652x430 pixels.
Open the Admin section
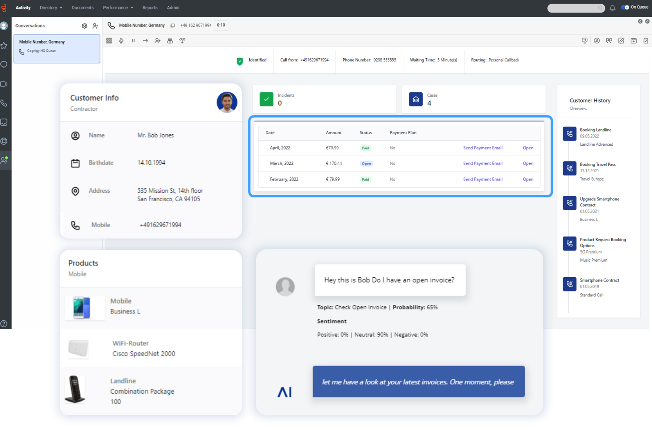[x=173, y=7]
